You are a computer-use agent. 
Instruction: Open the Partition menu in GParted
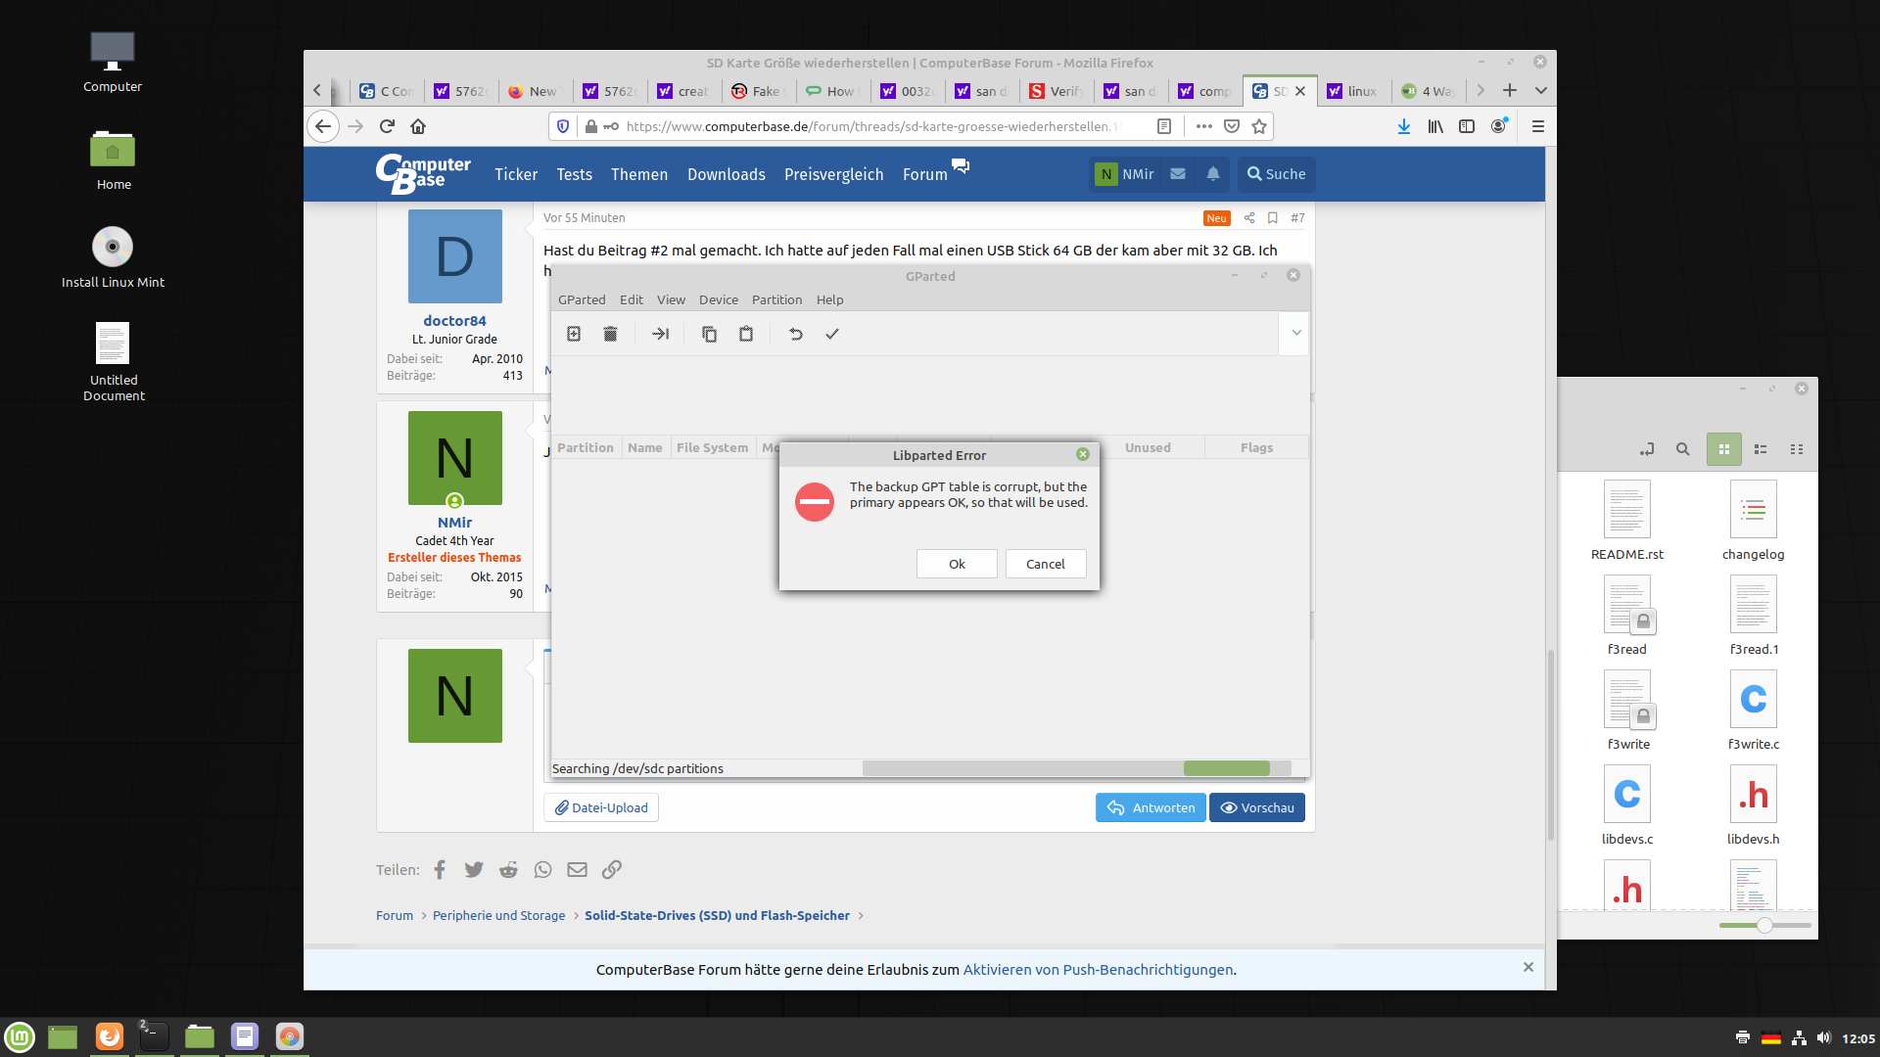[x=776, y=299]
